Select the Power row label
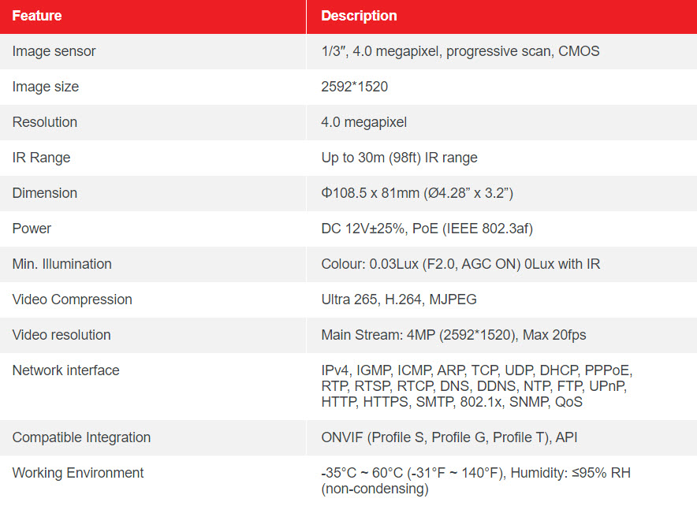The width and height of the screenshot is (697, 506). point(32,229)
